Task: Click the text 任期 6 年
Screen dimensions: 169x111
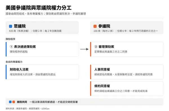Action: pyautogui.click(x=122, y=31)
